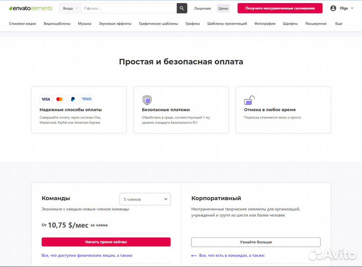Click the 'Начать прямо сейчас' button

(106, 242)
